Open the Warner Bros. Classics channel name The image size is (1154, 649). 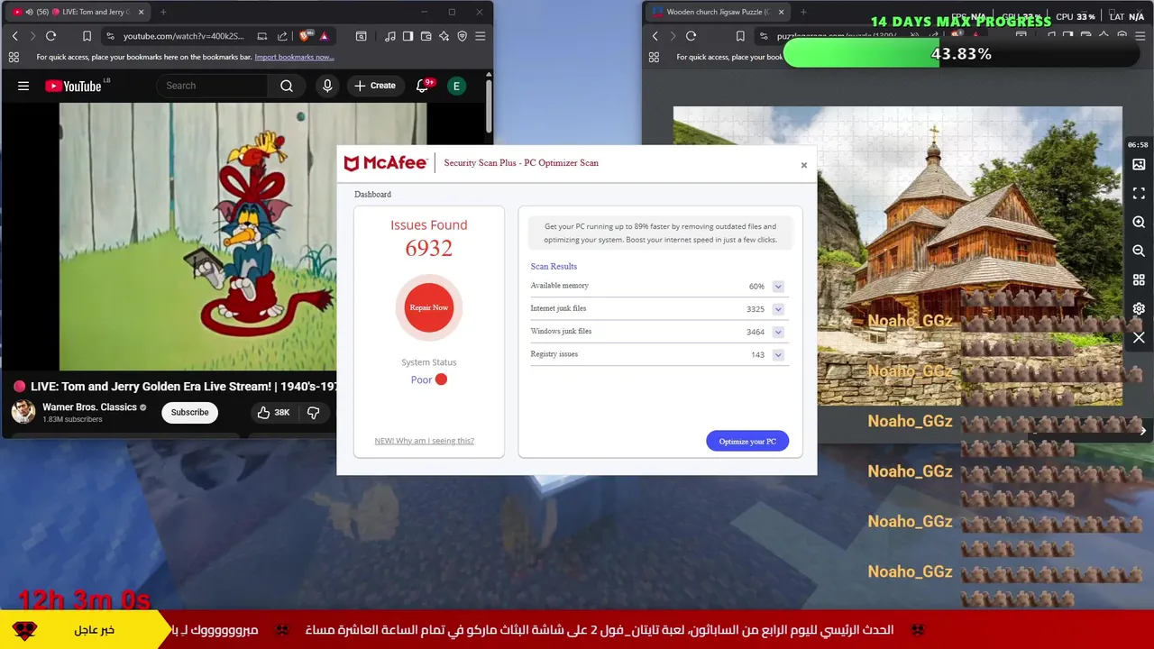tap(89, 407)
